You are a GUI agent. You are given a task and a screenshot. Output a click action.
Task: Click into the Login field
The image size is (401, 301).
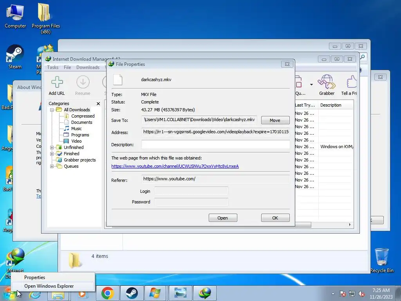pyautogui.click(x=191, y=191)
